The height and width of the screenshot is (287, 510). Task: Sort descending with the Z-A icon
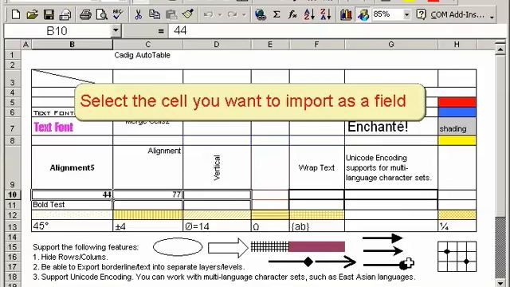(326, 14)
